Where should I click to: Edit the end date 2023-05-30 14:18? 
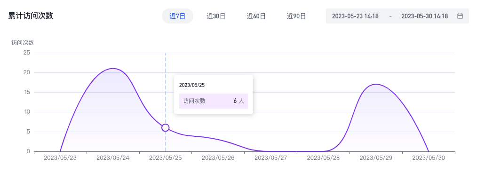click(x=425, y=16)
